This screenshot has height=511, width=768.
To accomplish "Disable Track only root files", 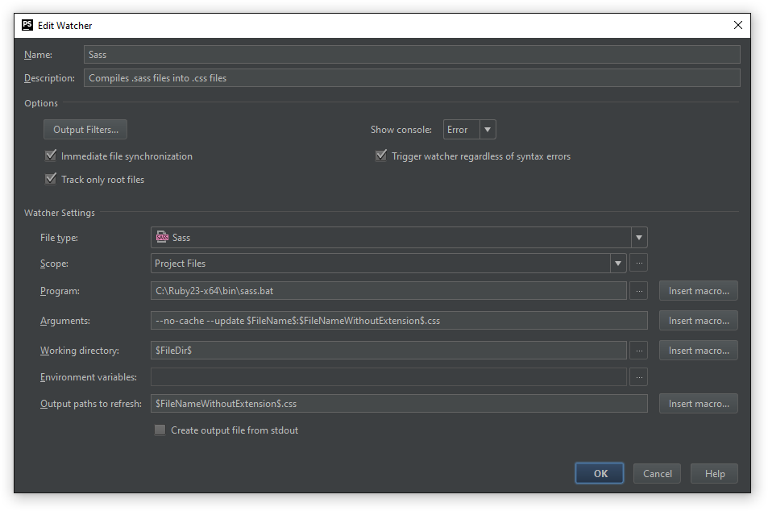I will click(x=51, y=180).
